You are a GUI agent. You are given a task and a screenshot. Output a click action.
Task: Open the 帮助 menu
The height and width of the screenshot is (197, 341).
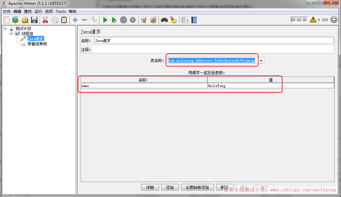tap(73, 11)
